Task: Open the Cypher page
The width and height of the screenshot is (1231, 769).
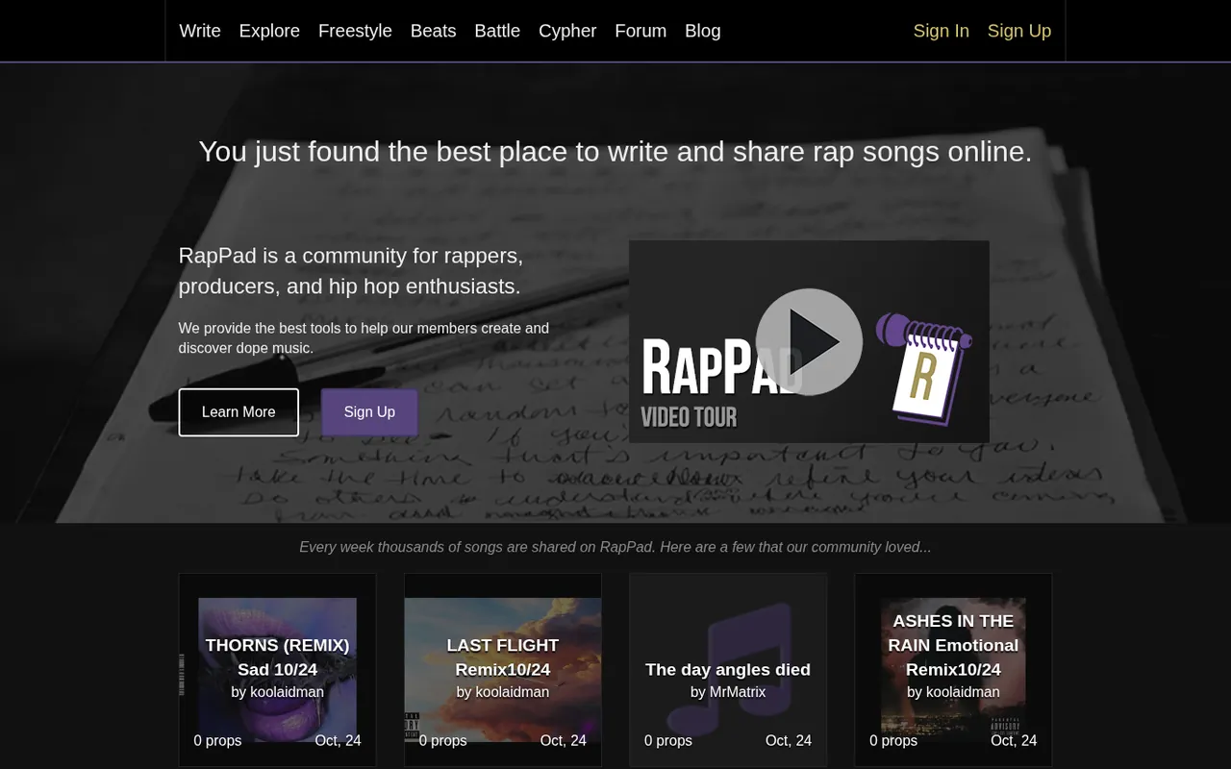Action: (x=567, y=31)
